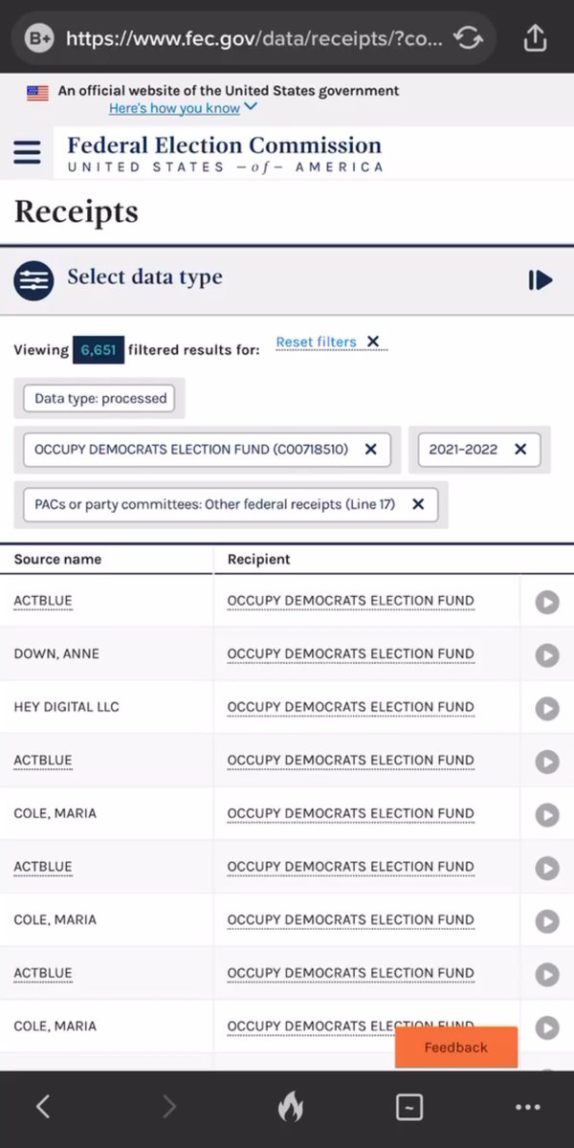
Task: Tap the browser reload icon
Action: coord(468,38)
